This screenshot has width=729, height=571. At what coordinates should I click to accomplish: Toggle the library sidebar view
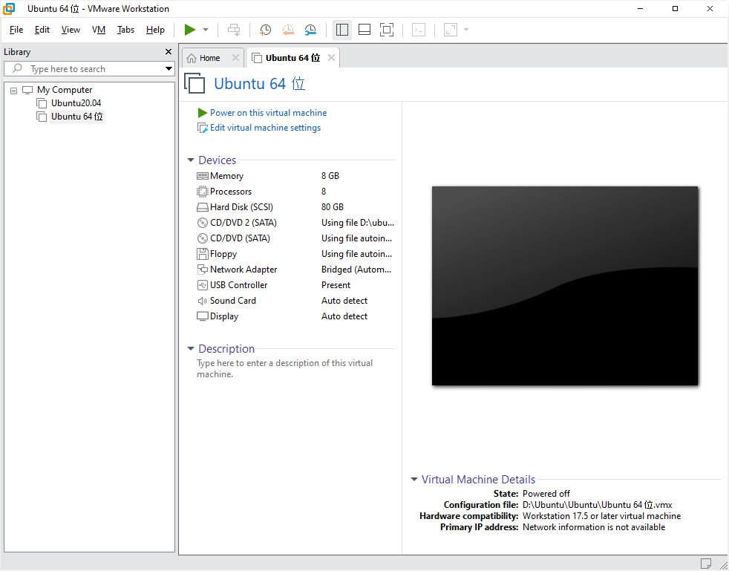click(x=342, y=30)
